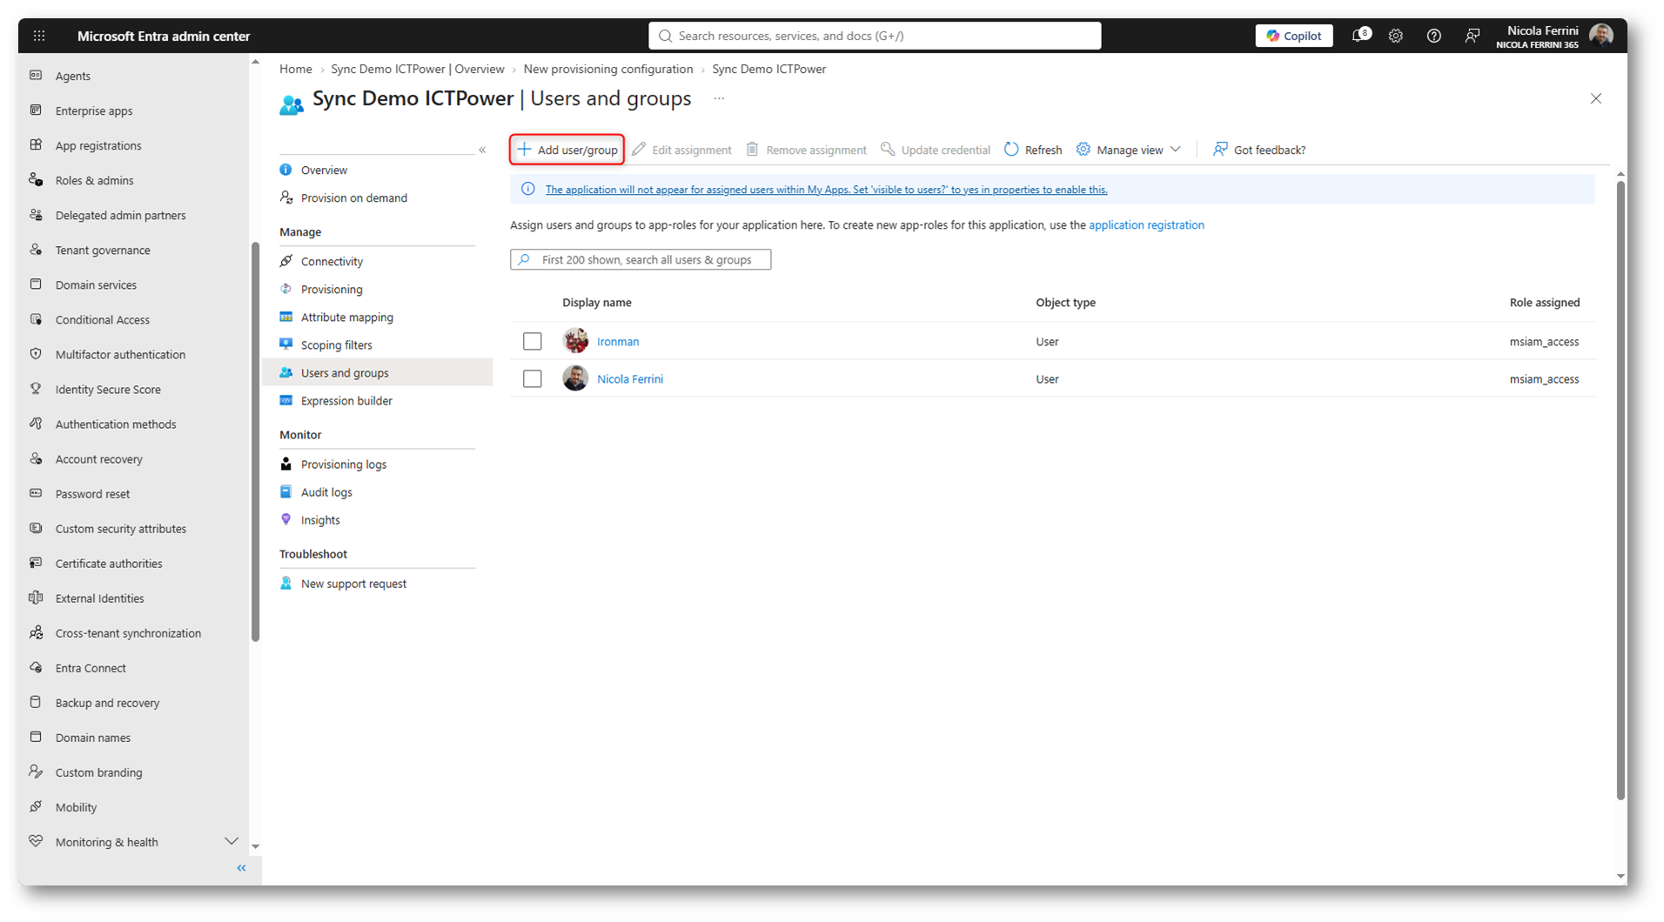Click the left sidebar vertical scrollbar

point(255,443)
